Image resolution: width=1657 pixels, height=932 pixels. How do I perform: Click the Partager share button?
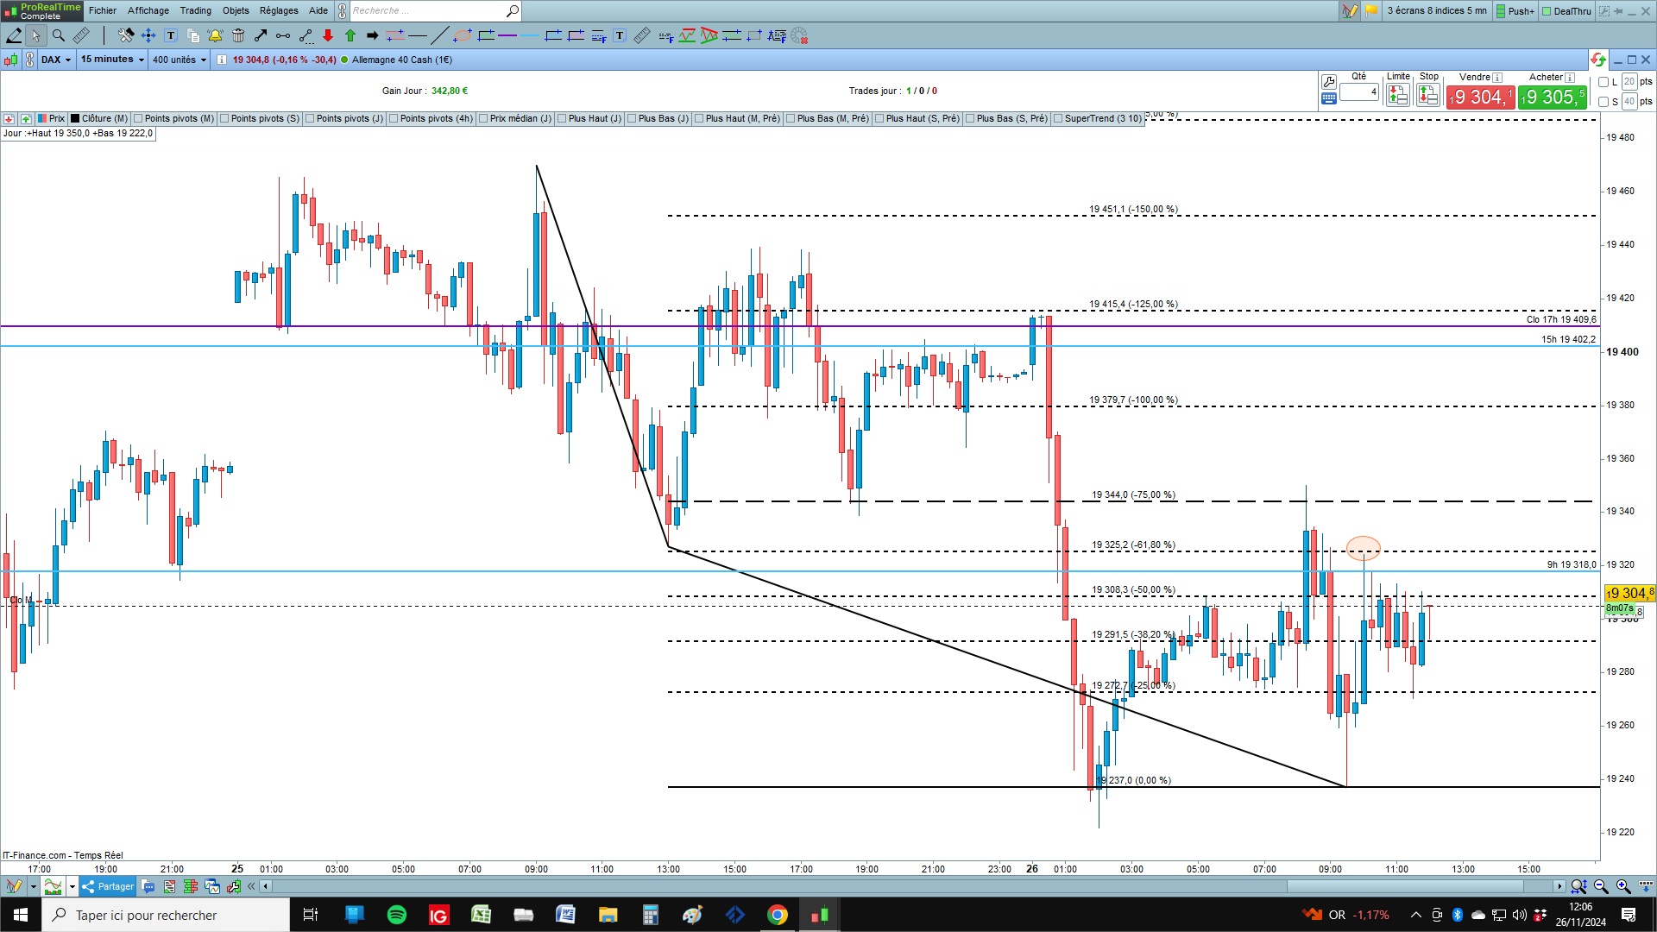(x=109, y=886)
